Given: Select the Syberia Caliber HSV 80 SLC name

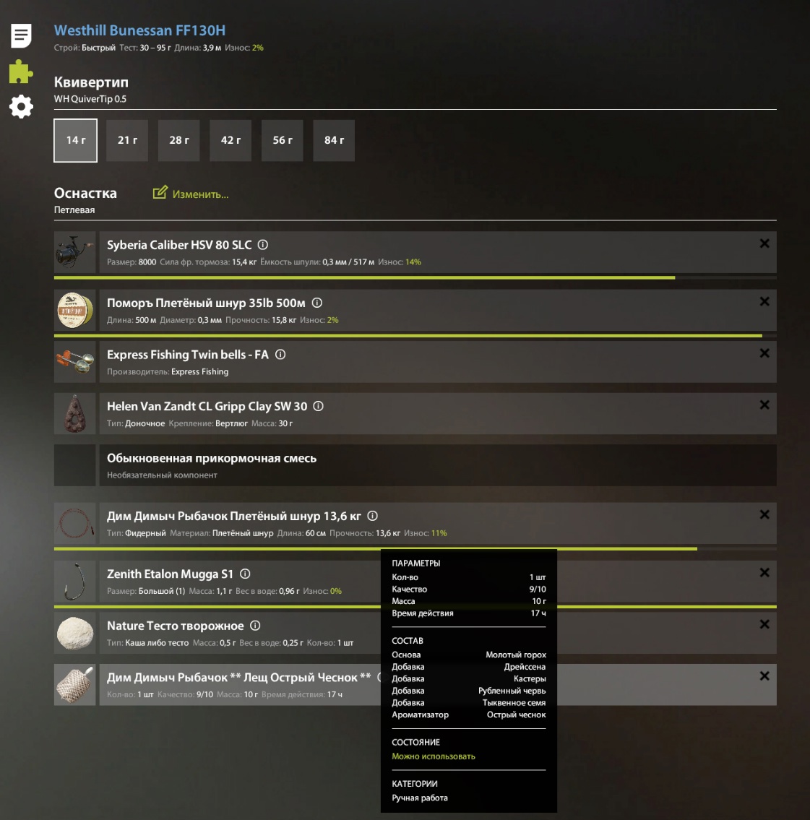Looking at the screenshot, I should pyautogui.click(x=179, y=245).
